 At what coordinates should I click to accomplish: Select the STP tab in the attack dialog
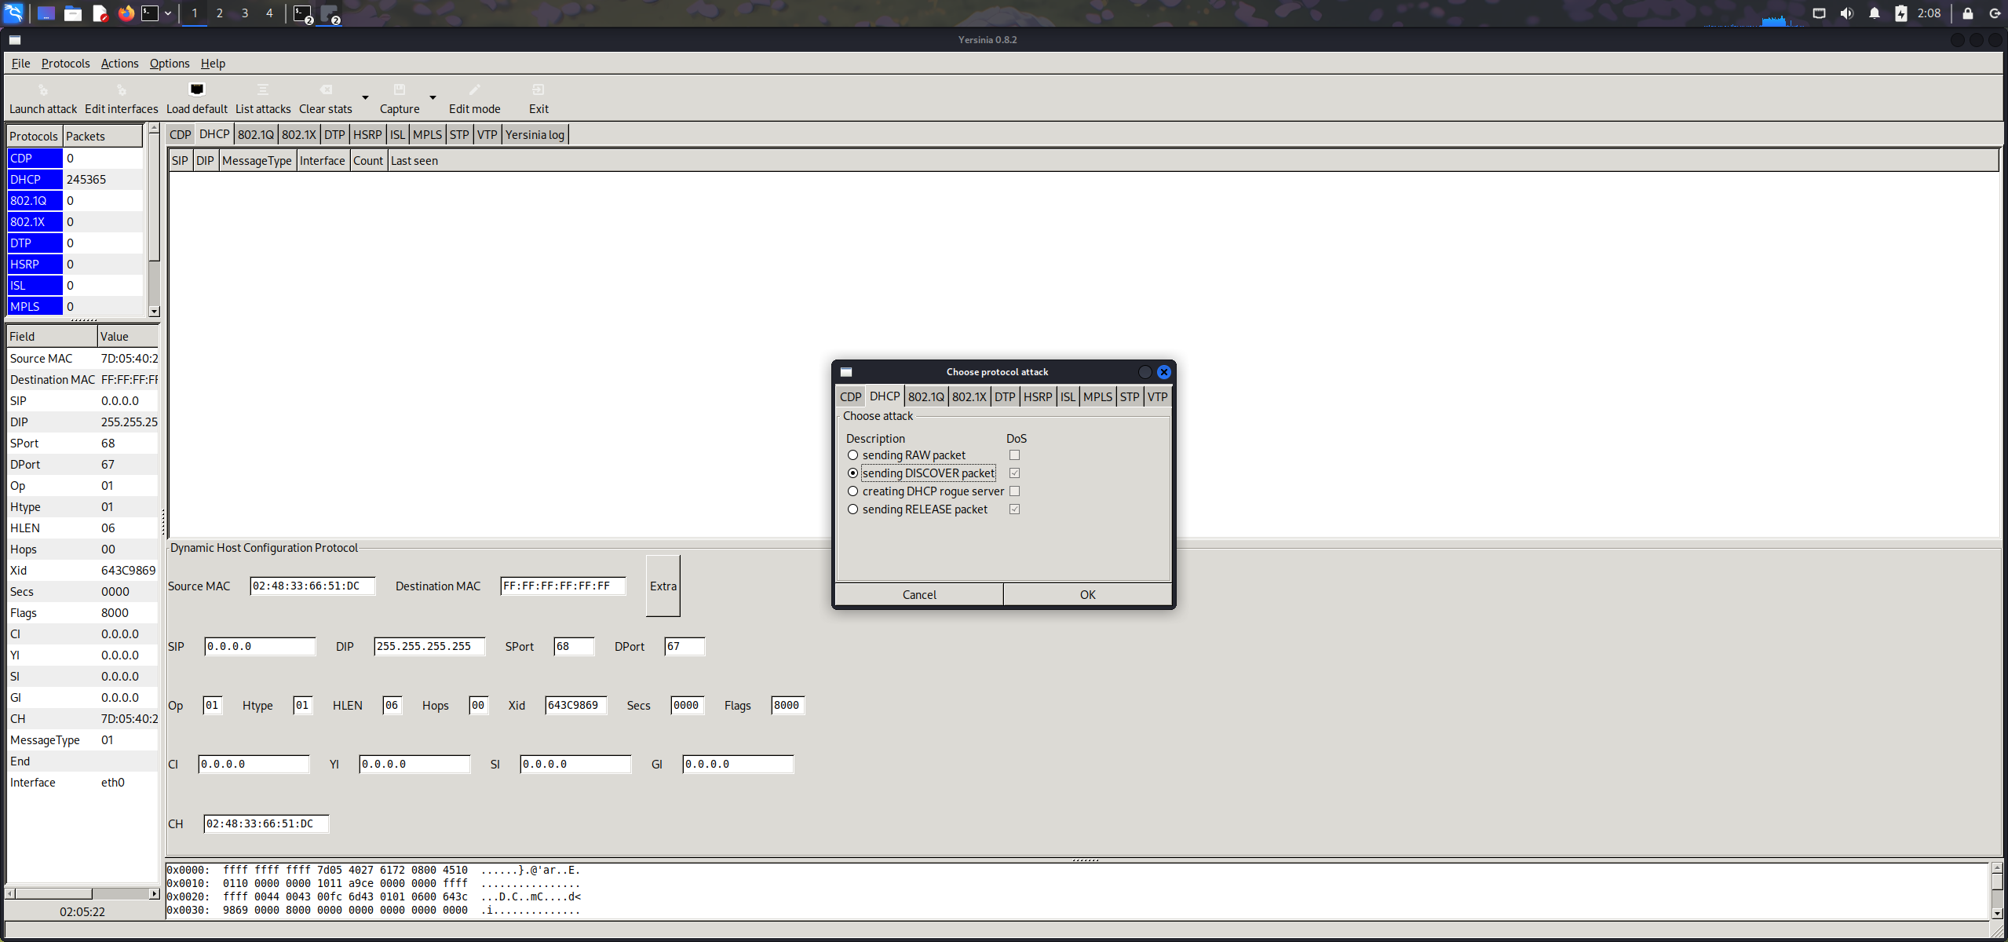1129,397
